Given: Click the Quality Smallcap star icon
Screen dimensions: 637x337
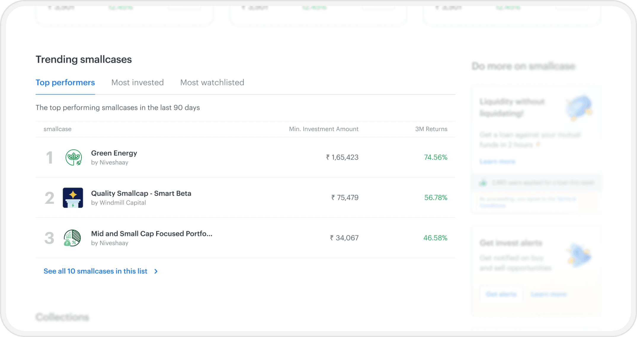Looking at the screenshot, I should pos(73,197).
